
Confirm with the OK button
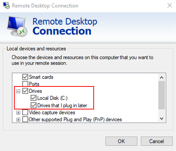(x=121, y=141)
